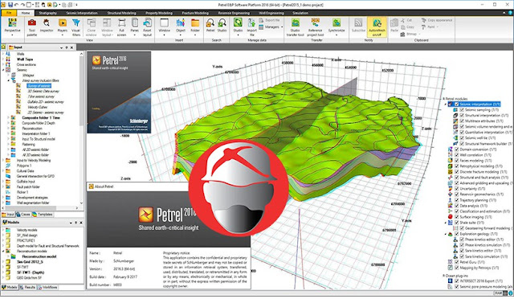Viewport: 514px width, 299px height.
Task: Reset the window layout
Action: tap(147, 27)
